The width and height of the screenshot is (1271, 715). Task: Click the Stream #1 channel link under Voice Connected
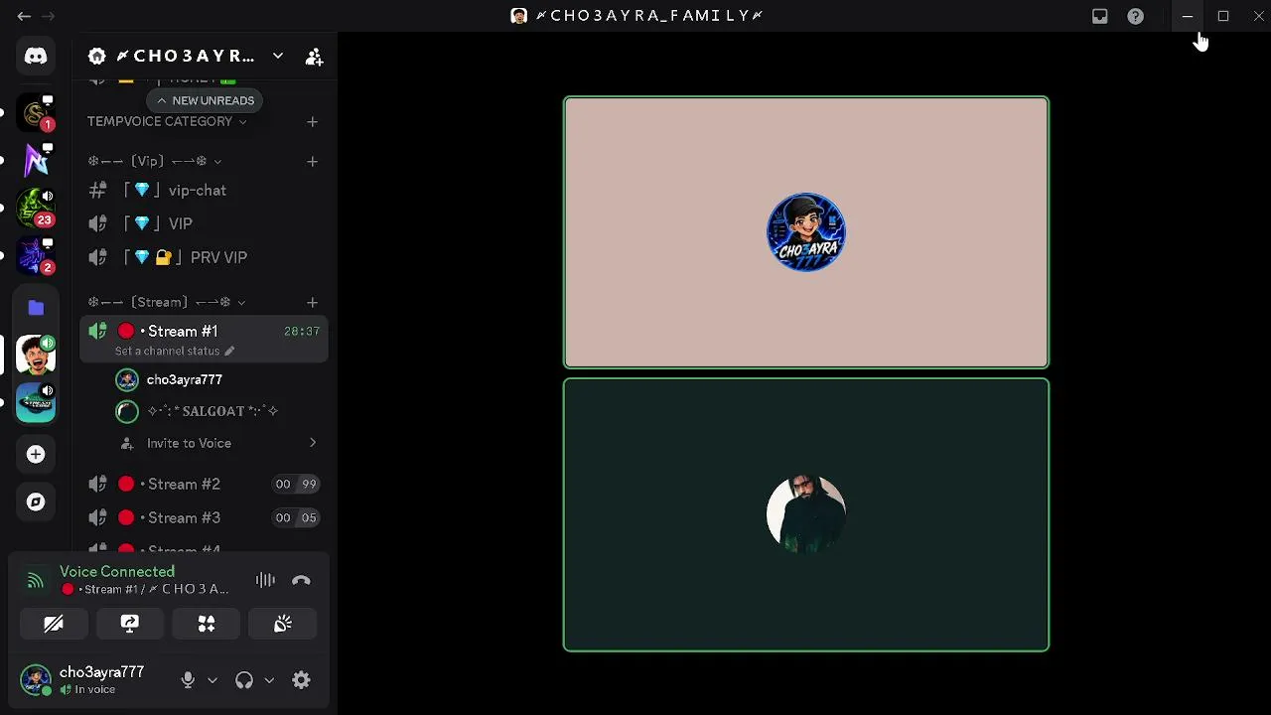pos(145,590)
